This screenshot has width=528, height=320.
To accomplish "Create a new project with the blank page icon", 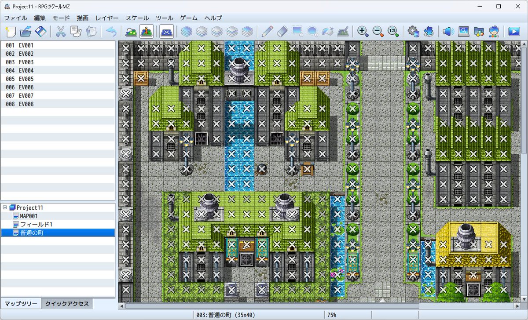I will 11,31.
